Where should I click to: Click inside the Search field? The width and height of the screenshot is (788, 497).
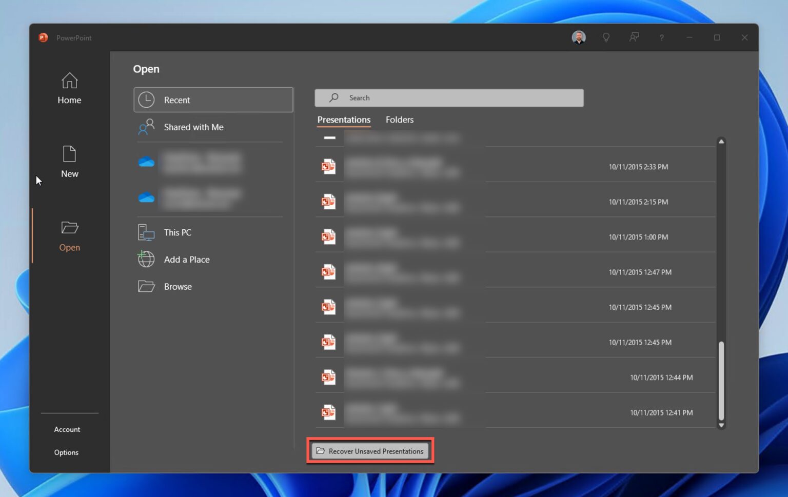click(x=449, y=97)
